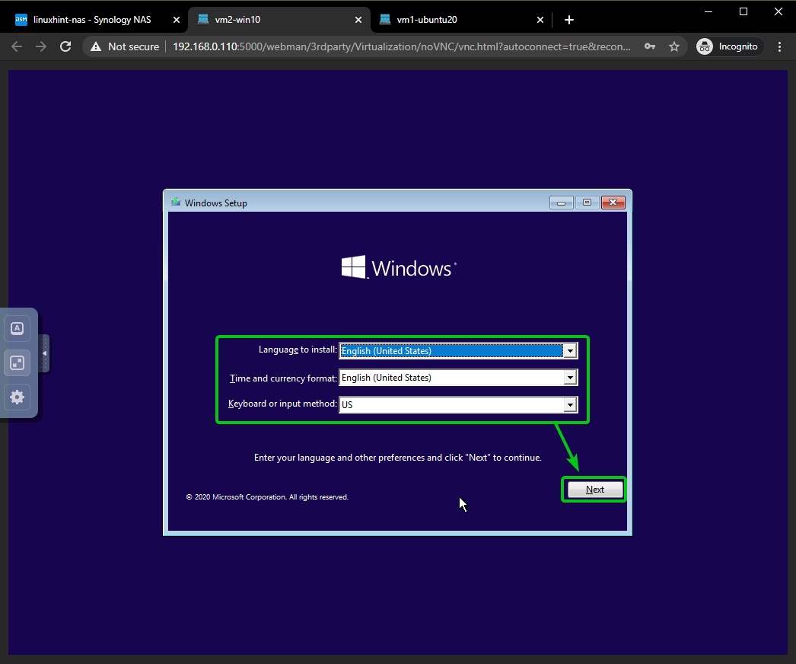
Task: Click the Incognito profile badge
Action: pyautogui.click(x=728, y=46)
